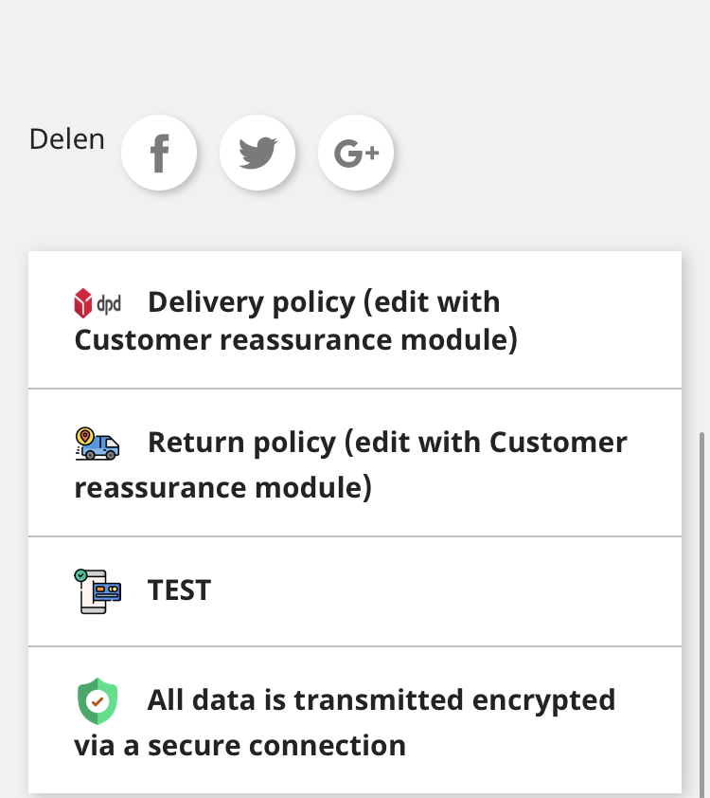Image resolution: width=710 pixels, height=798 pixels.
Task: Select the TEST reassurance label
Action: tap(179, 590)
